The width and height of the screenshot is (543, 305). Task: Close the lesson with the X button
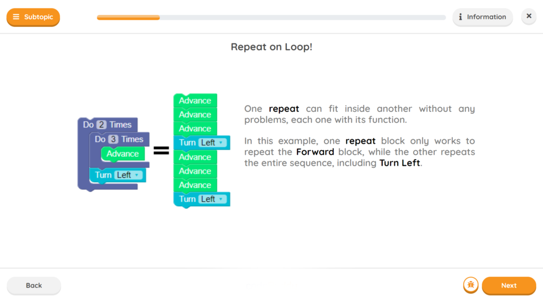pos(528,16)
